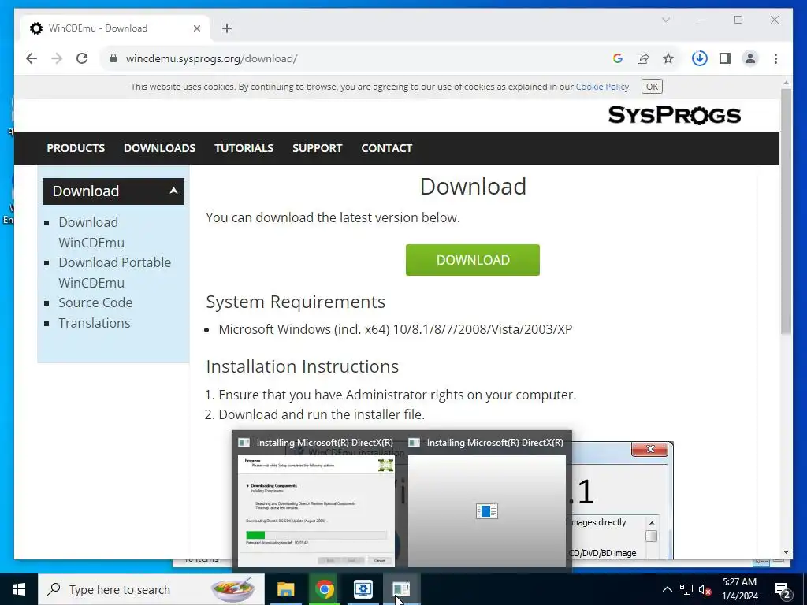The width and height of the screenshot is (807, 605).
Task: Click the SysProgs logo
Action: 675,115
